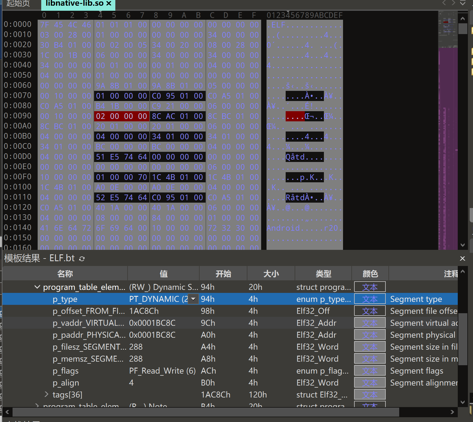Viewport: 473px width, 422px height.
Task: Click color swatch for p_flags row
Action: 370,371
